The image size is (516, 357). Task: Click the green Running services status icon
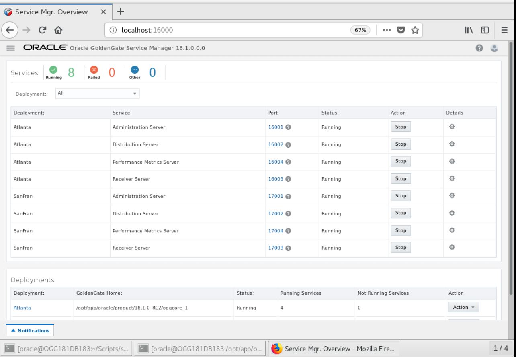tap(53, 70)
